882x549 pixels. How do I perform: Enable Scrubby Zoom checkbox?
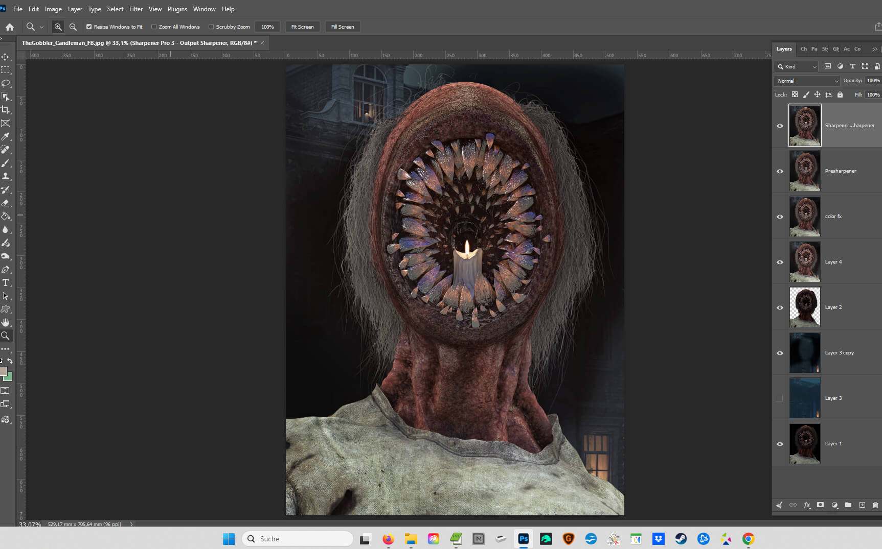211,27
